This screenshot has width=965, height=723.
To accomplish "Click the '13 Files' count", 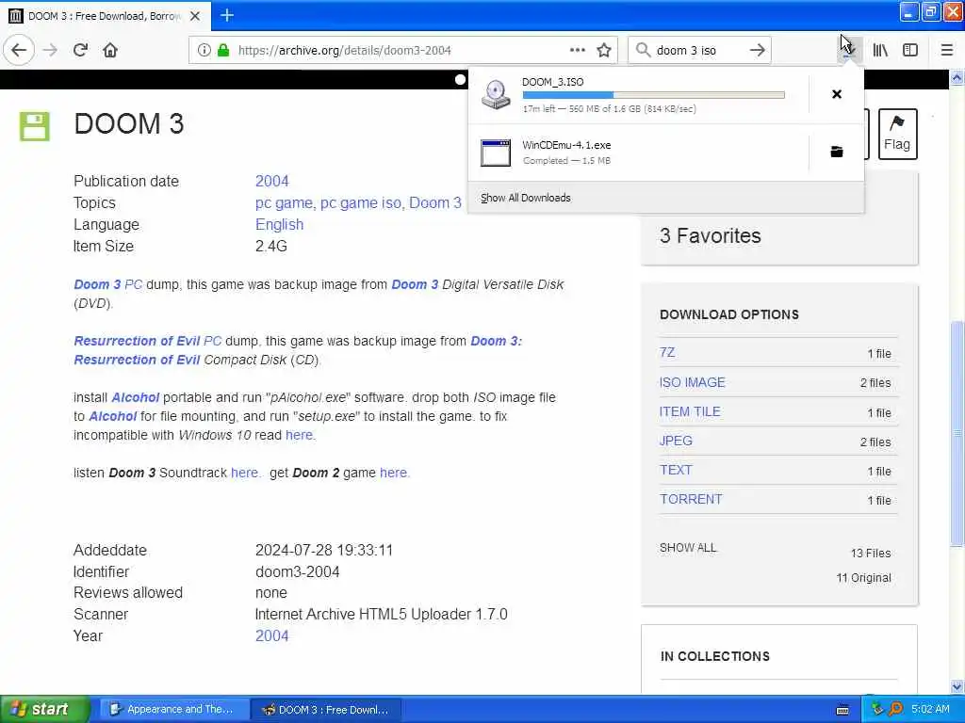I will (870, 553).
